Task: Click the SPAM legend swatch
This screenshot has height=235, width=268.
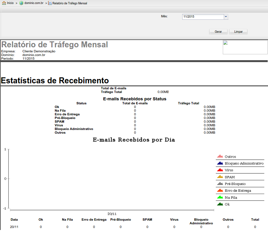Action: [x=220, y=177]
